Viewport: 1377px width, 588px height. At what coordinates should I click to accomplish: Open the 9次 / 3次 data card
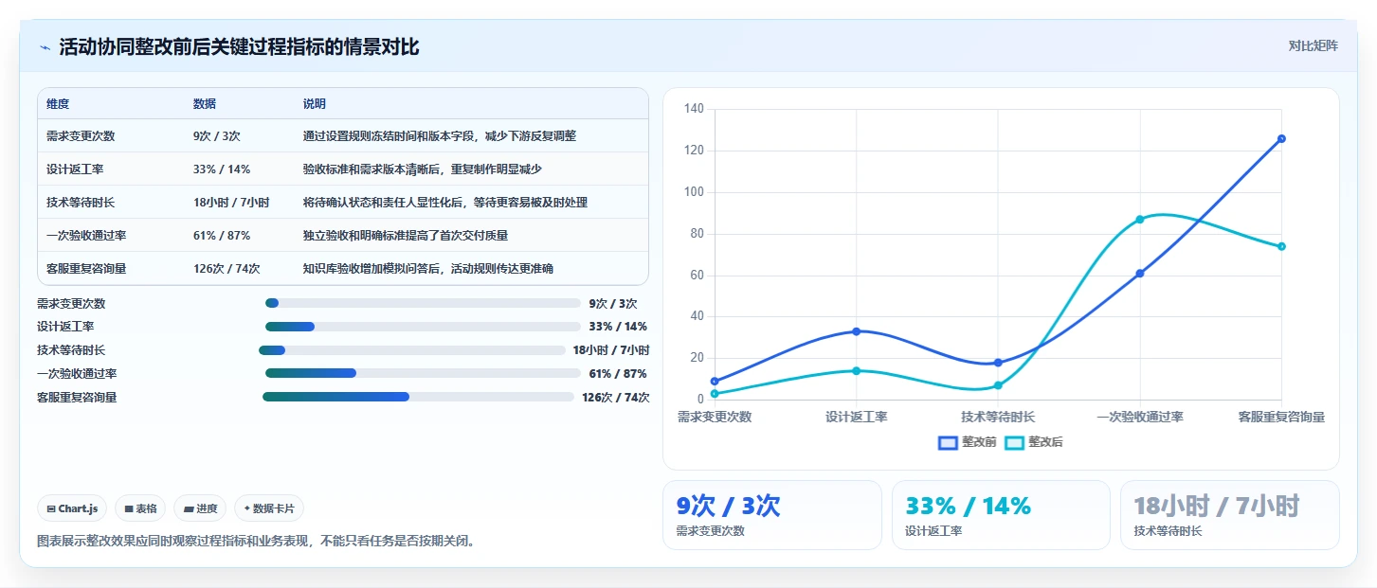[772, 515]
